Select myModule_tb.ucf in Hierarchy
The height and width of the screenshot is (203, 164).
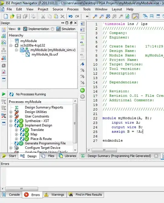point(45,54)
